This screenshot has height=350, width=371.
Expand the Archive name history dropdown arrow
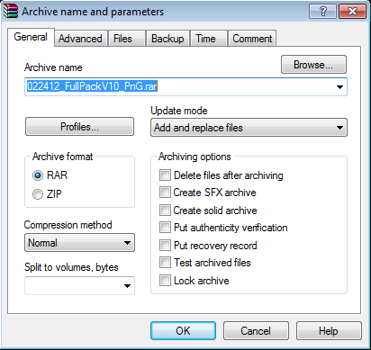[339, 87]
